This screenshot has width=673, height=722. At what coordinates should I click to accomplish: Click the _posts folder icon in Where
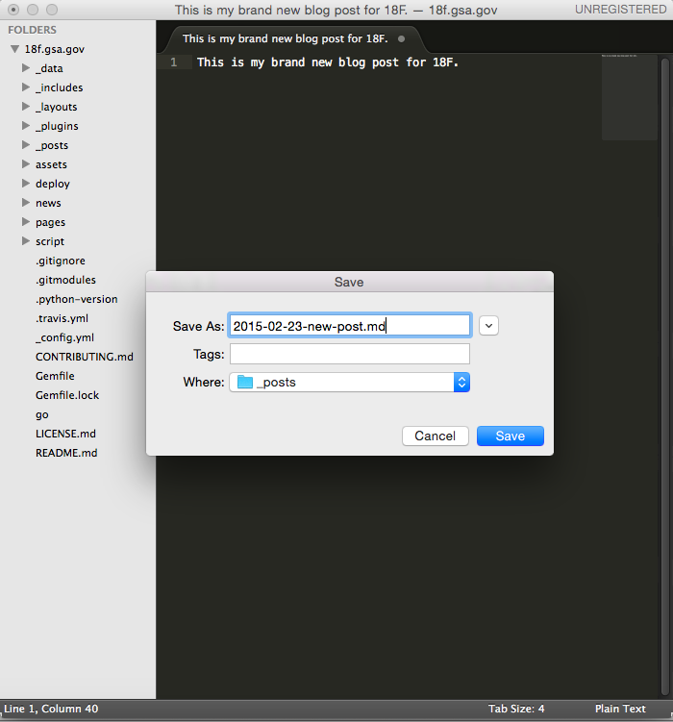click(x=245, y=382)
